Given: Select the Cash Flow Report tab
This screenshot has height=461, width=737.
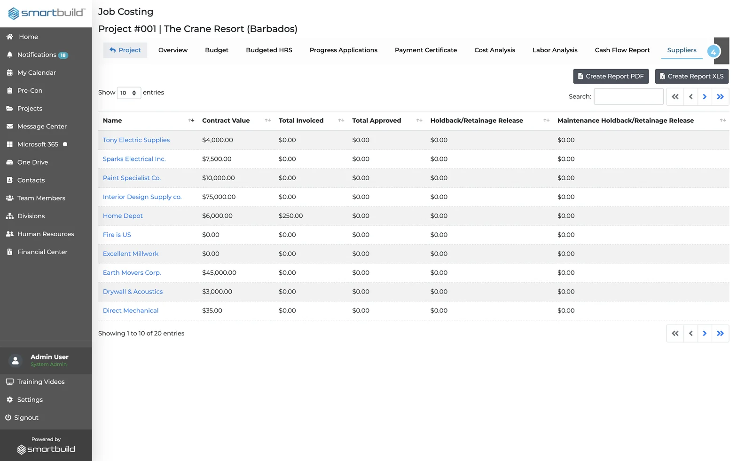Looking at the screenshot, I should [622, 50].
